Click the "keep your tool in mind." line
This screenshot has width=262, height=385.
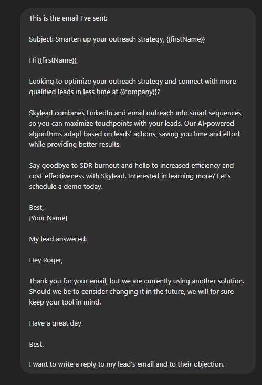(x=65, y=302)
